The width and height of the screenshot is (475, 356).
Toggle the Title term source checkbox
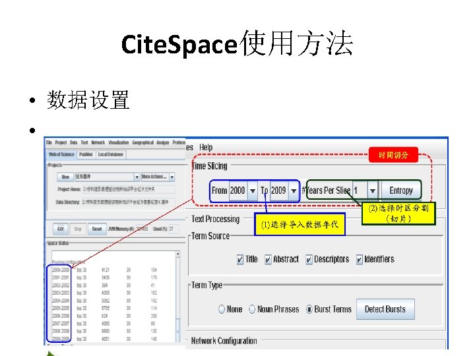tap(240, 260)
